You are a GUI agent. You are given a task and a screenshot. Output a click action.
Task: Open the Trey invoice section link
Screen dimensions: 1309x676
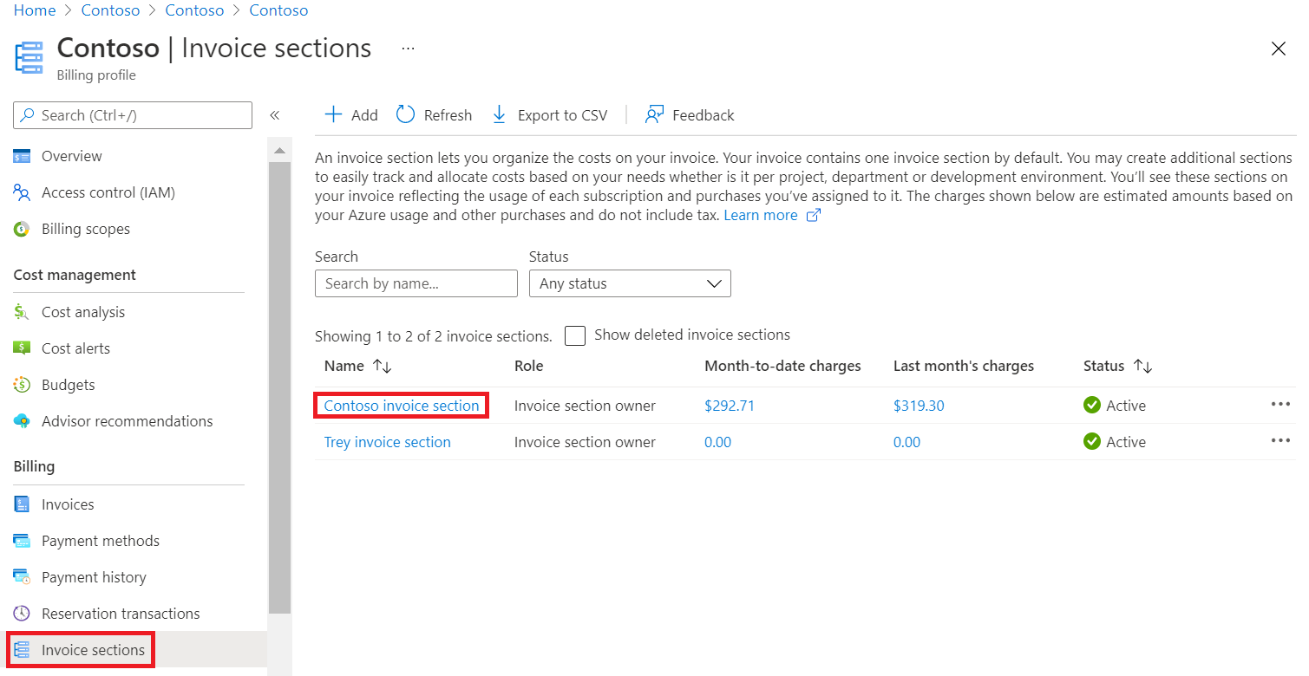click(x=387, y=442)
